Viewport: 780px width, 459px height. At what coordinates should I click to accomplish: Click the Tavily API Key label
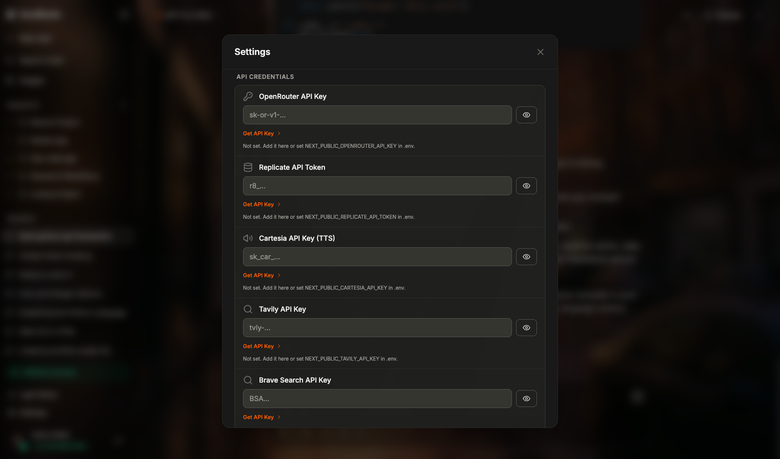pos(282,309)
